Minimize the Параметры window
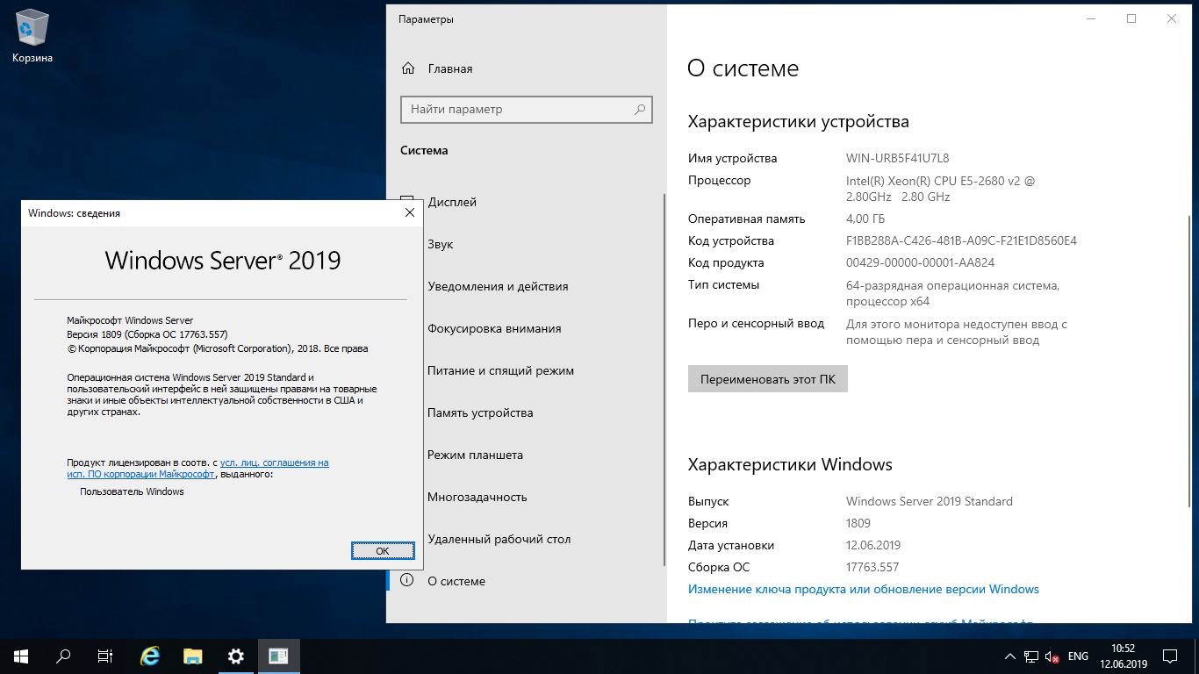The width and height of the screenshot is (1199, 674). (1091, 18)
